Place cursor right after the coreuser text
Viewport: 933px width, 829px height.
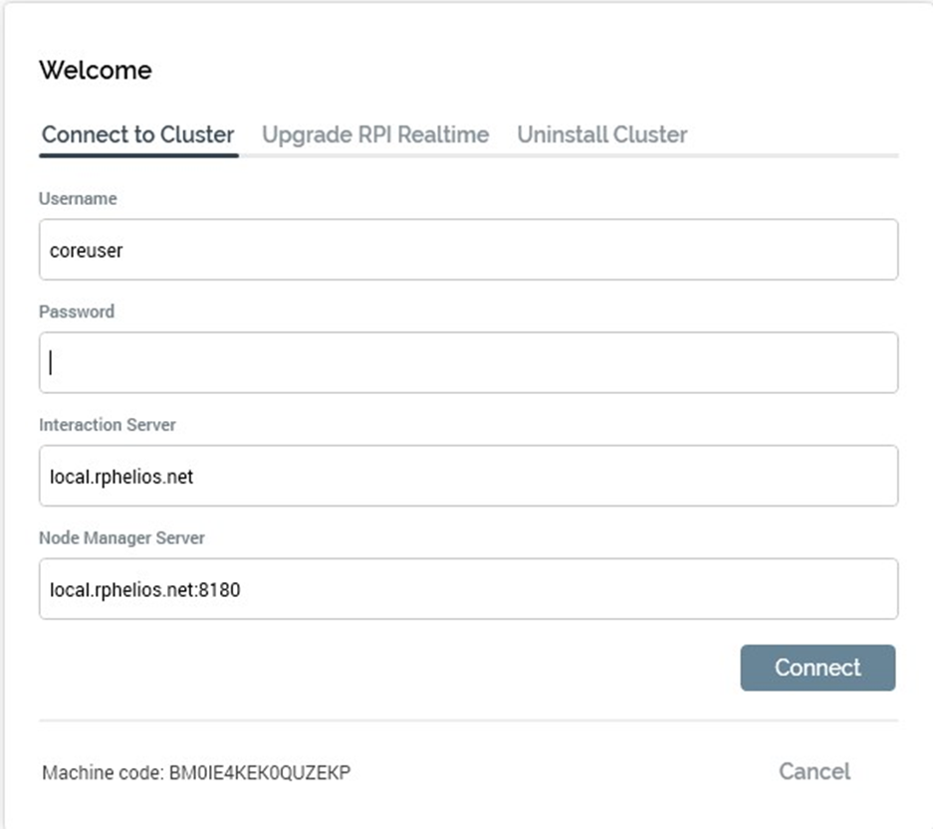(124, 251)
